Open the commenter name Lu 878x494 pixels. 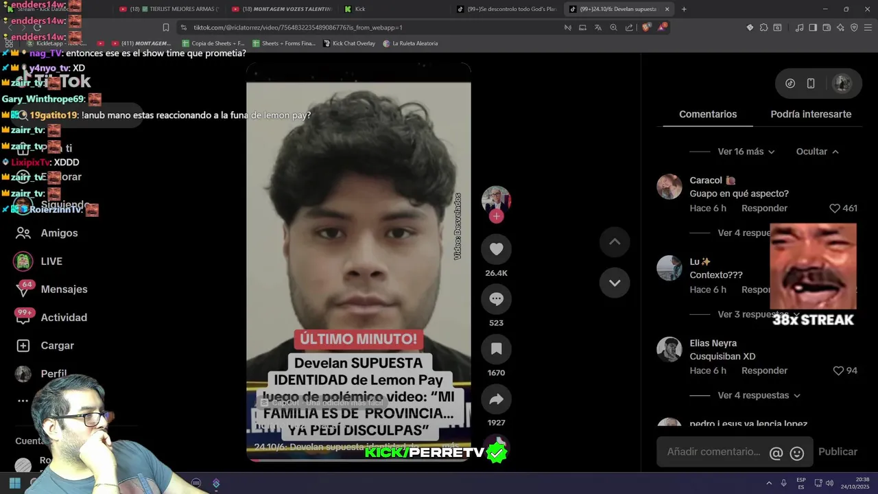tap(694, 261)
